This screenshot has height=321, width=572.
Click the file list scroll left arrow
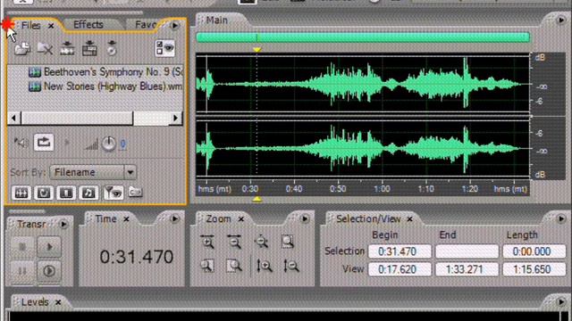tap(14, 118)
